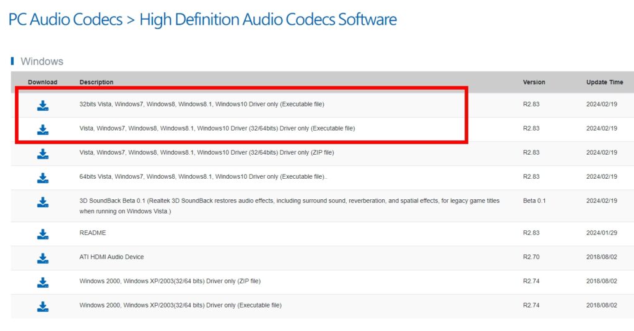The height and width of the screenshot is (331, 634).
Task: Download 3D SoundBack Beta 0.1
Action: click(x=43, y=202)
